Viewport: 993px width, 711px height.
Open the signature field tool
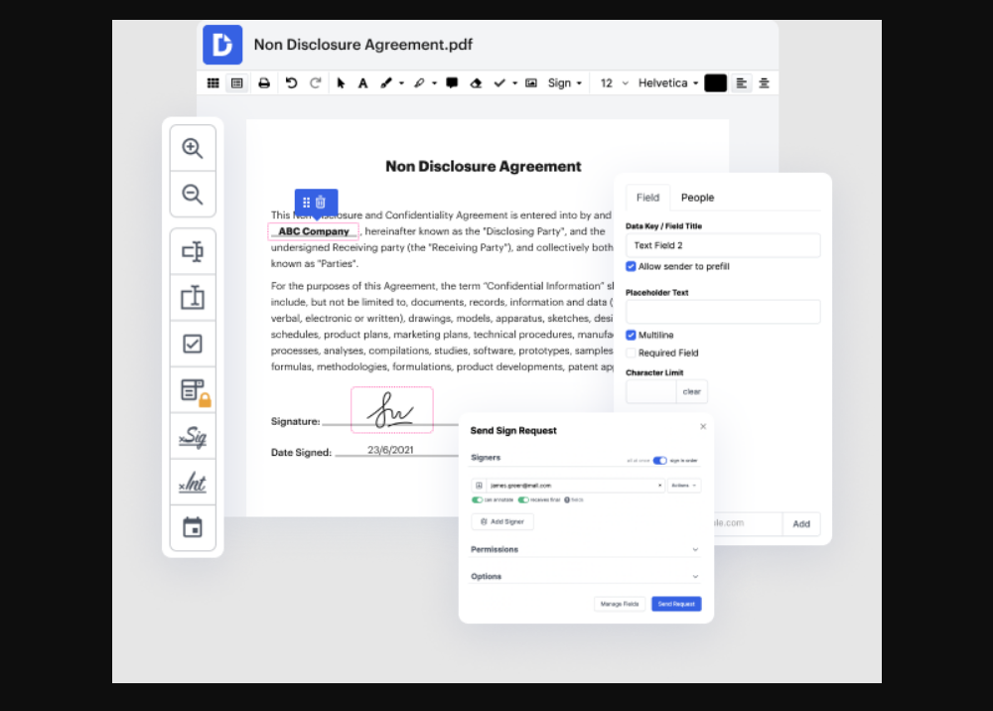pos(193,436)
